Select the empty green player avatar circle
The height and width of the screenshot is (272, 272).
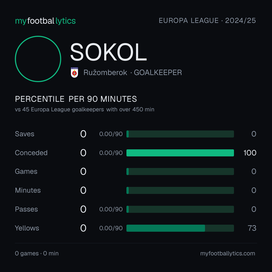(x=38, y=59)
